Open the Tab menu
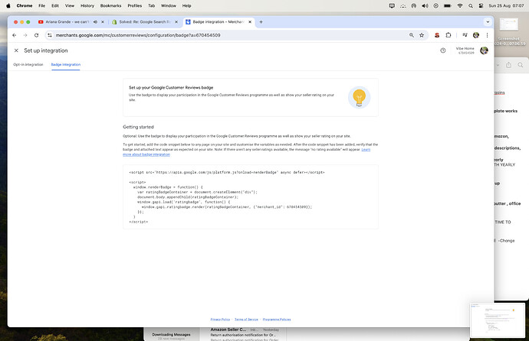Screen dimensions: 529x341 [152, 5]
